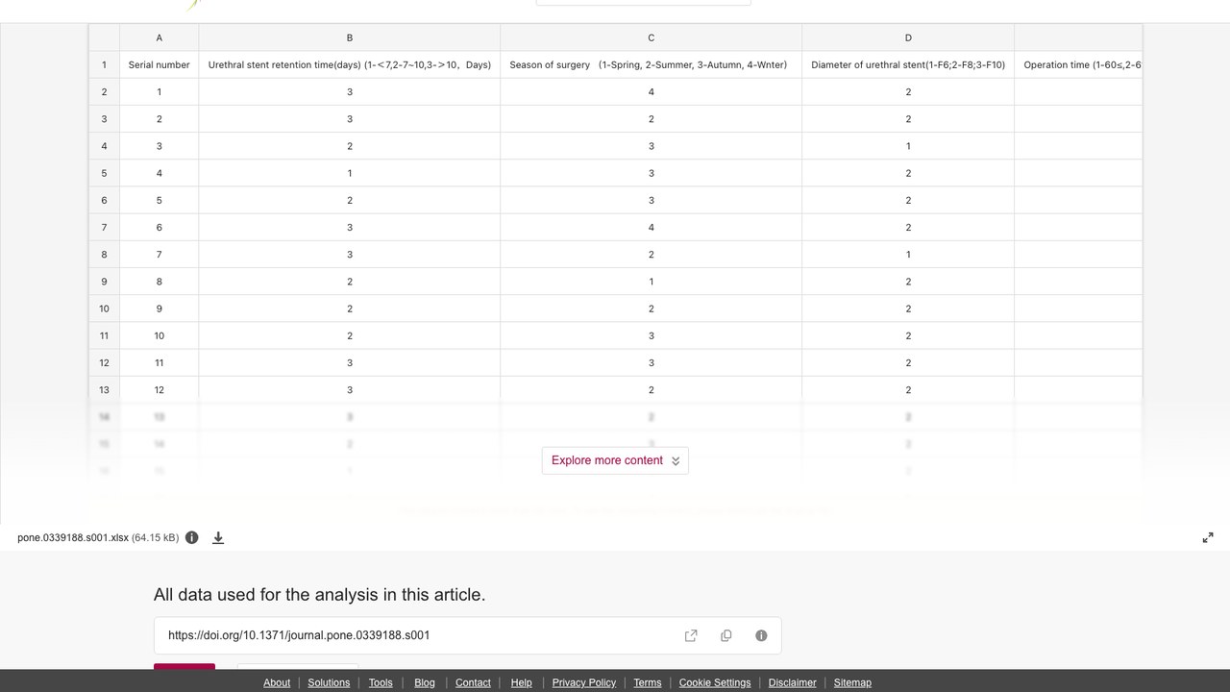1230x692 pixels.
Task: Show file info next to xlsx filename
Action: click(x=192, y=538)
